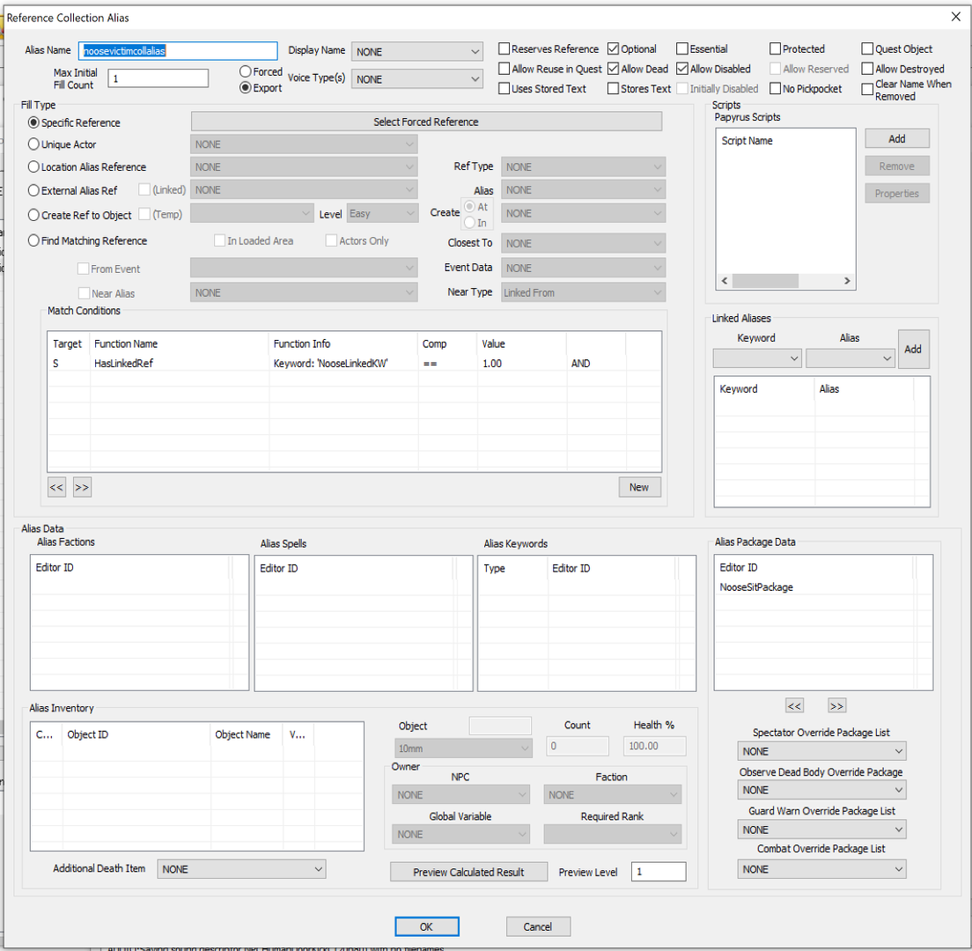The height and width of the screenshot is (951, 972).
Task: Select NooseSitPackage in Alias Package Data
Action: coord(756,587)
